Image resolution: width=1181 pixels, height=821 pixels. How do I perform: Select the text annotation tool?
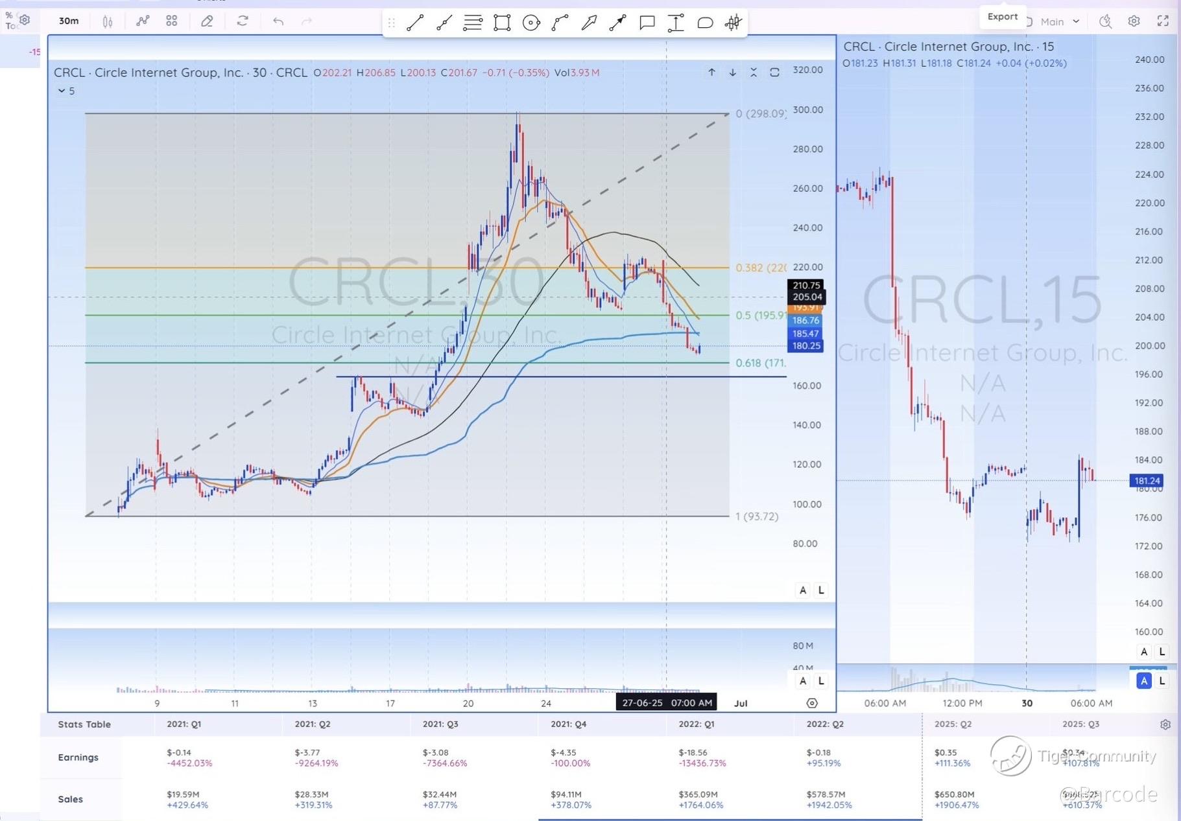pyautogui.click(x=676, y=23)
